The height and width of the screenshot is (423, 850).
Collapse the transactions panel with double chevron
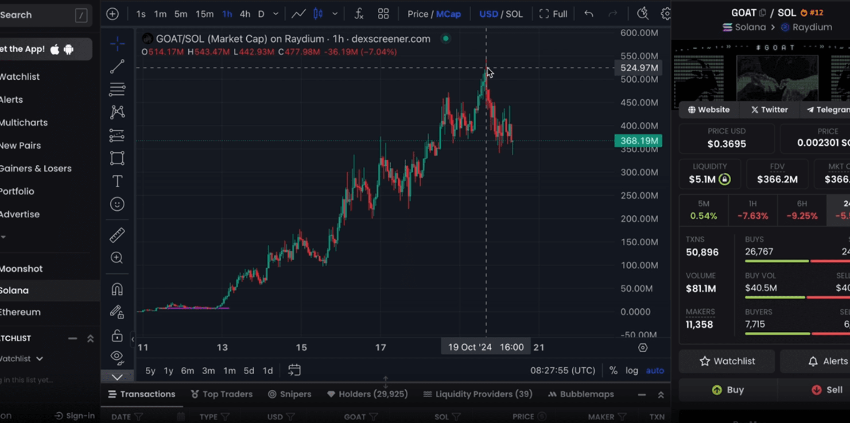(661, 395)
